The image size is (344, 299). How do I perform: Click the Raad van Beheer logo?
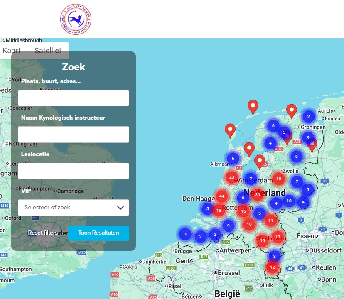[76, 20]
